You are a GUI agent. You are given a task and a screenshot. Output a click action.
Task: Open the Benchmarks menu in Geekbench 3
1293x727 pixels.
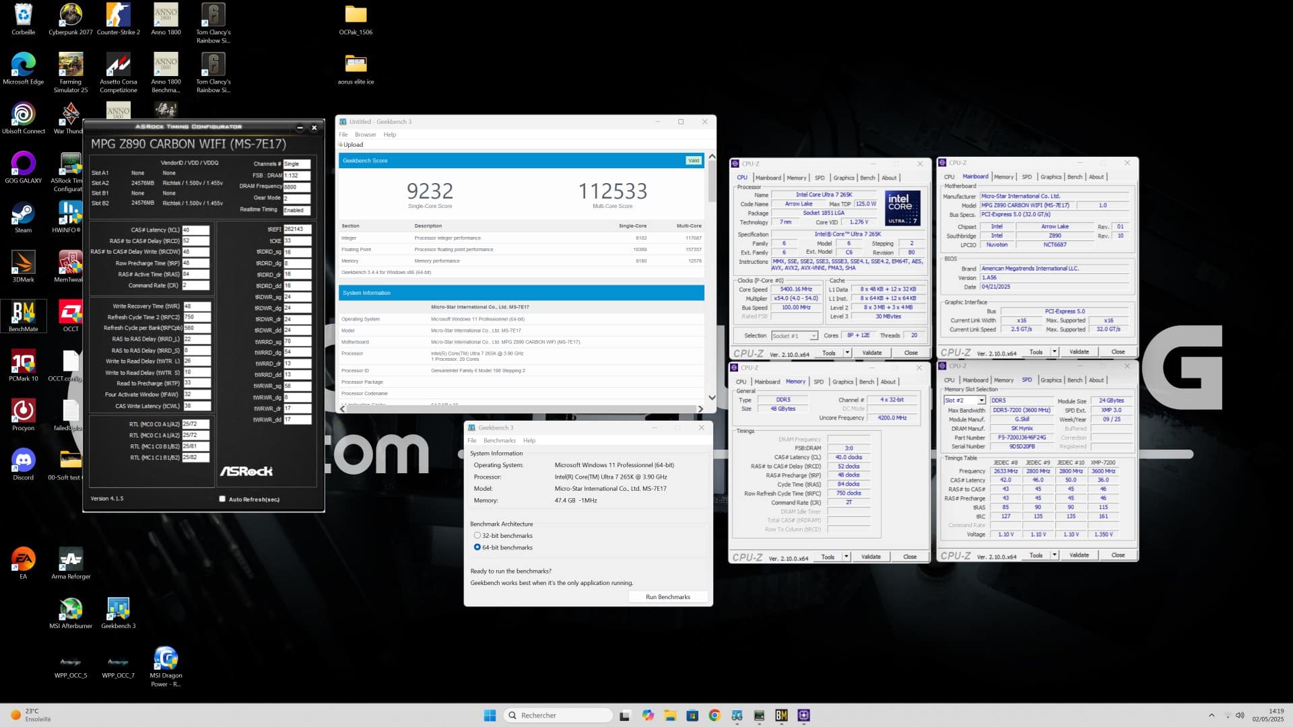[499, 440]
